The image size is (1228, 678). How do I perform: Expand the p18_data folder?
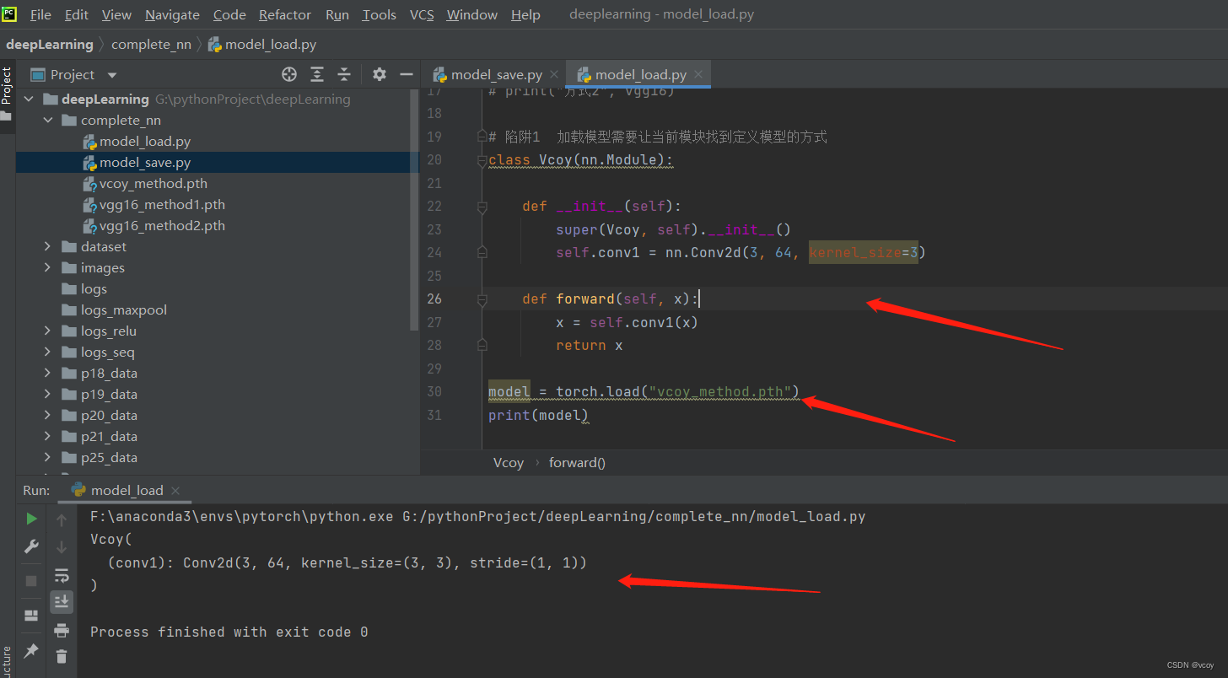click(48, 374)
